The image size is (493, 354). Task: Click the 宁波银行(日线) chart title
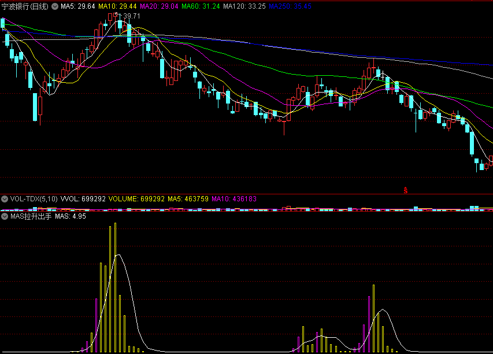(25, 6)
